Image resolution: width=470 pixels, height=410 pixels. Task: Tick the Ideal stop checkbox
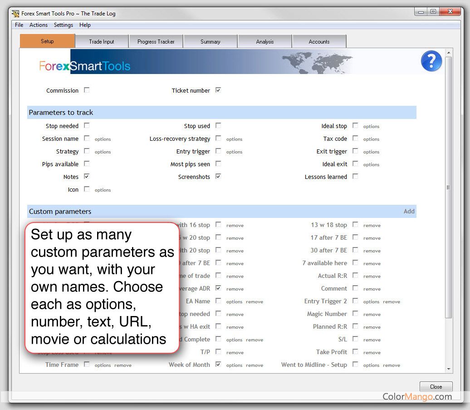(x=355, y=125)
